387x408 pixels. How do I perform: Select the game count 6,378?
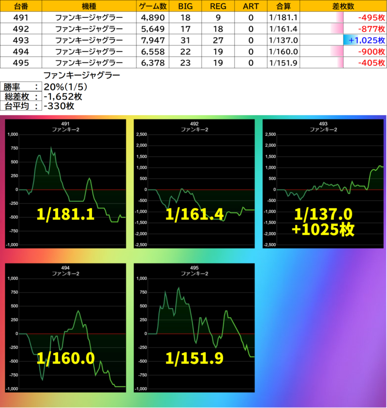click(x=152, y=63)
